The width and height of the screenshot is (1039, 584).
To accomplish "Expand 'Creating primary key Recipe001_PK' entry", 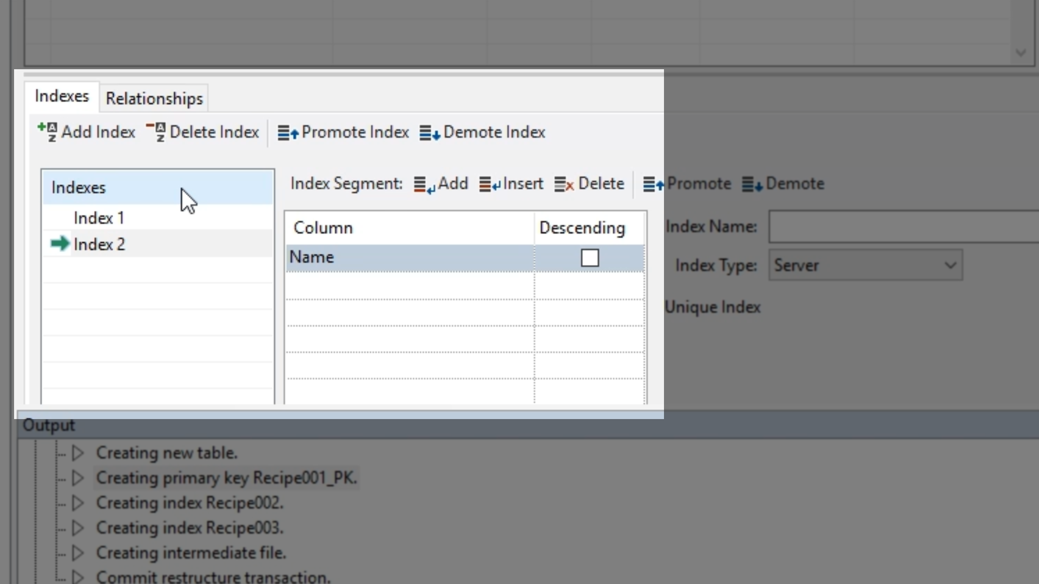I will (78, 478).
